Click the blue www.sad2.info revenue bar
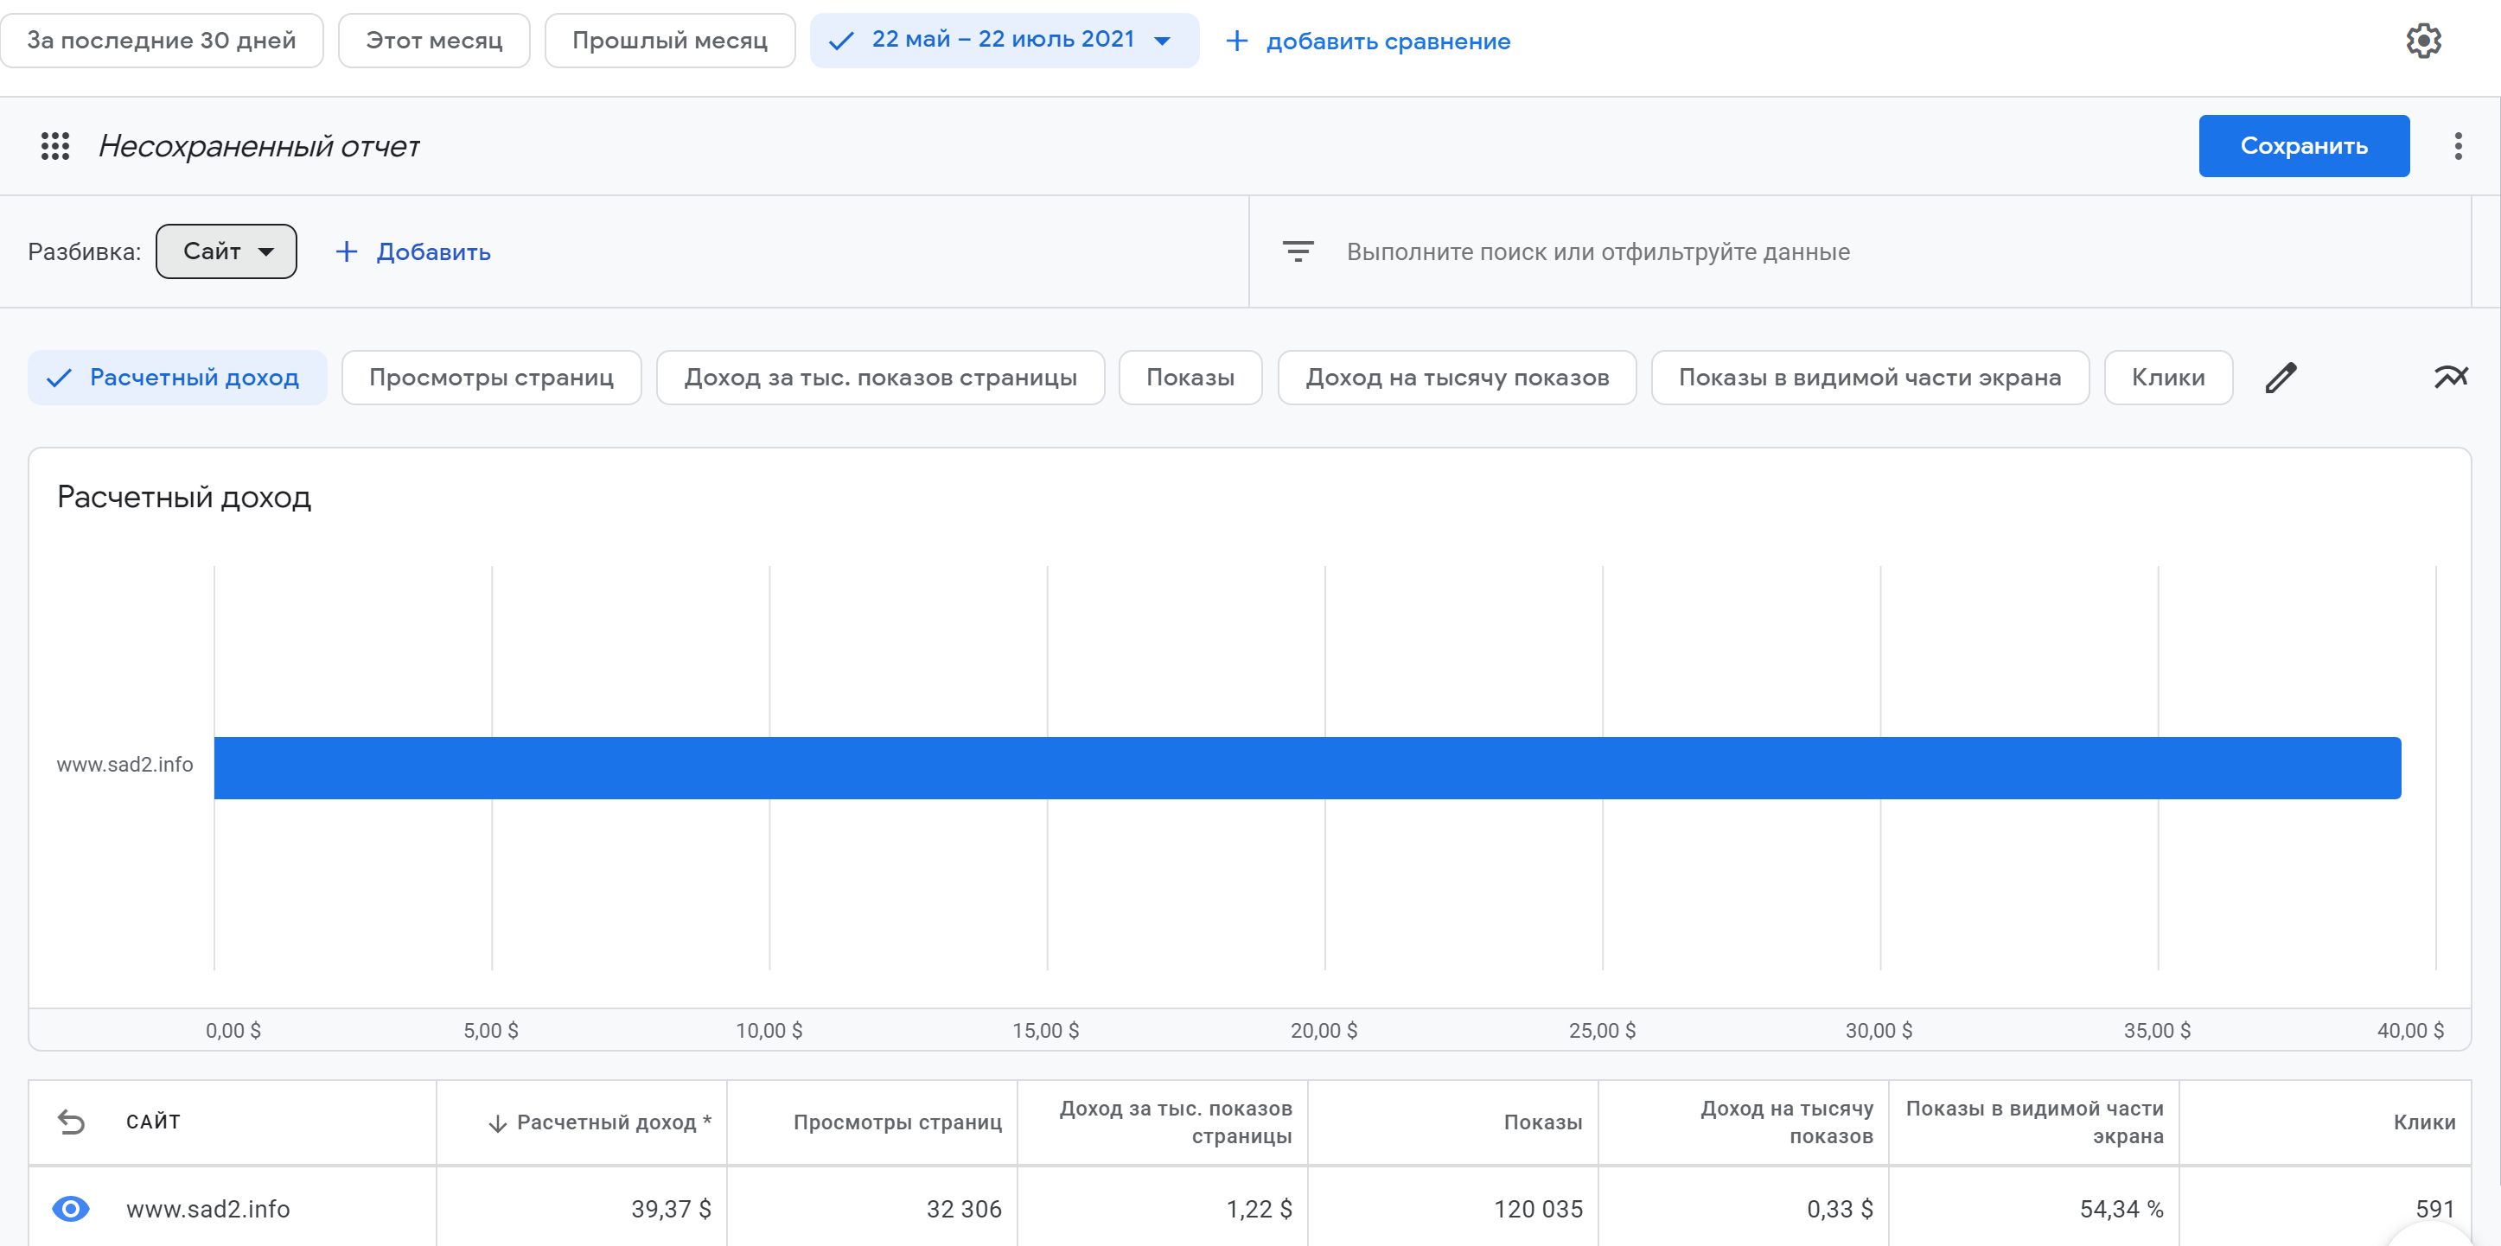Viewport: 2501px width, 1246px height. coord(1306,767)
